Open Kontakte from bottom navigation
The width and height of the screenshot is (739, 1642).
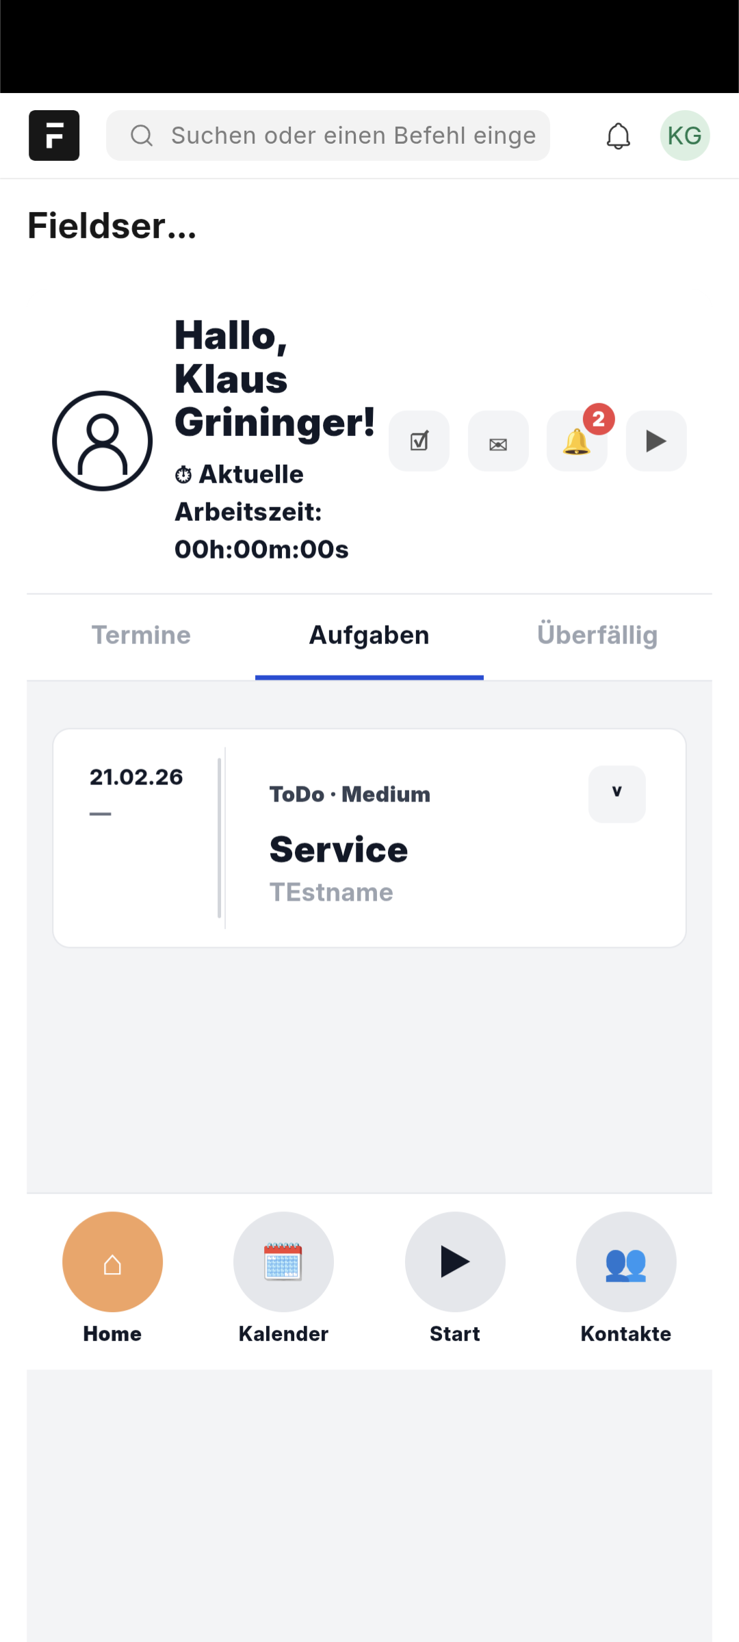click(x=626, y=1262)
